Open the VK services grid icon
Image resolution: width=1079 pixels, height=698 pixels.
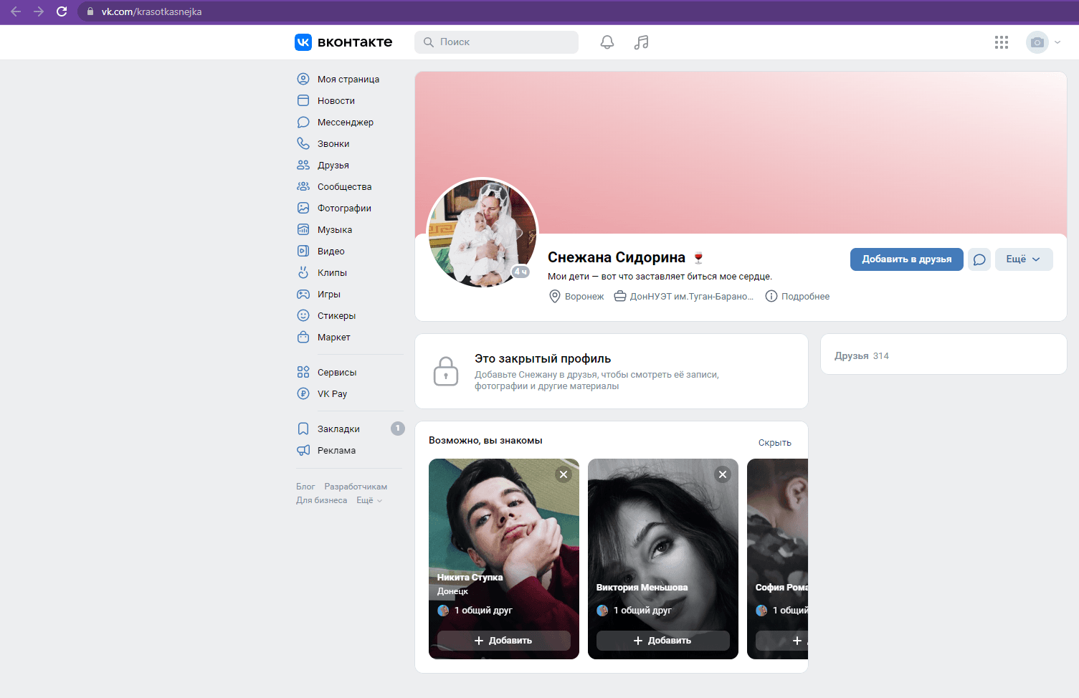click(x=1002, y=42)
